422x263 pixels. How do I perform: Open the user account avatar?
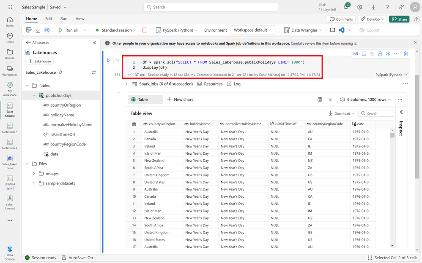click(415, 7)
